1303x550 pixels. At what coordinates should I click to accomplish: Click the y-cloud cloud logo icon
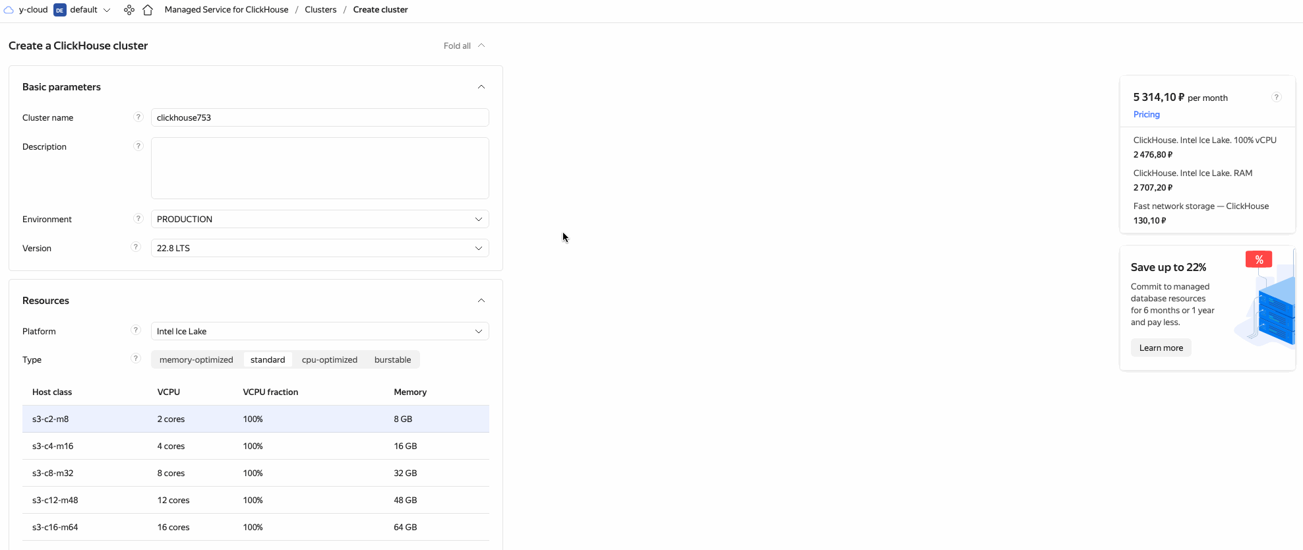9,10
